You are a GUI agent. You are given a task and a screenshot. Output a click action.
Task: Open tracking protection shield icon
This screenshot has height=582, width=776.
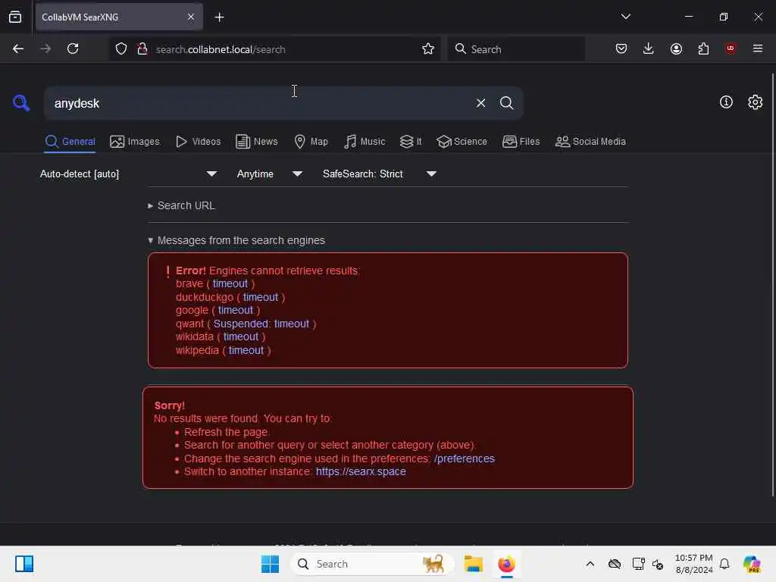(x=121, y=48)
